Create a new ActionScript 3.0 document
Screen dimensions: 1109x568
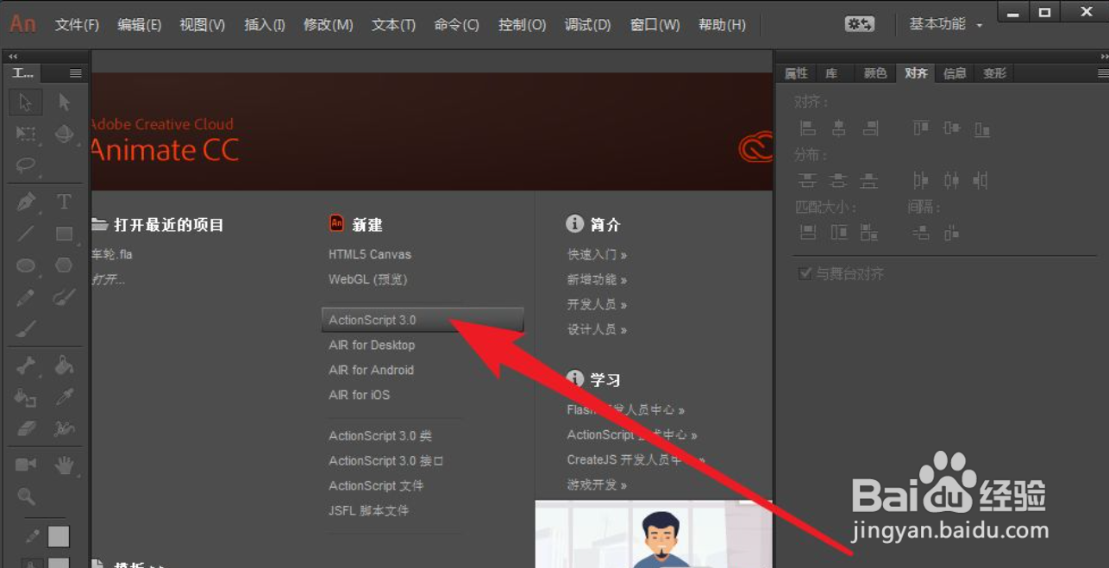pos(373,319)
